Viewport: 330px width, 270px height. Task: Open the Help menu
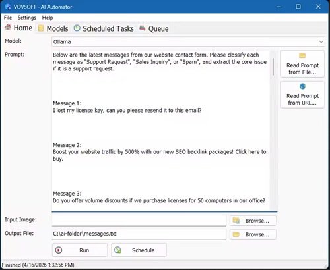(x=48, y=18)
